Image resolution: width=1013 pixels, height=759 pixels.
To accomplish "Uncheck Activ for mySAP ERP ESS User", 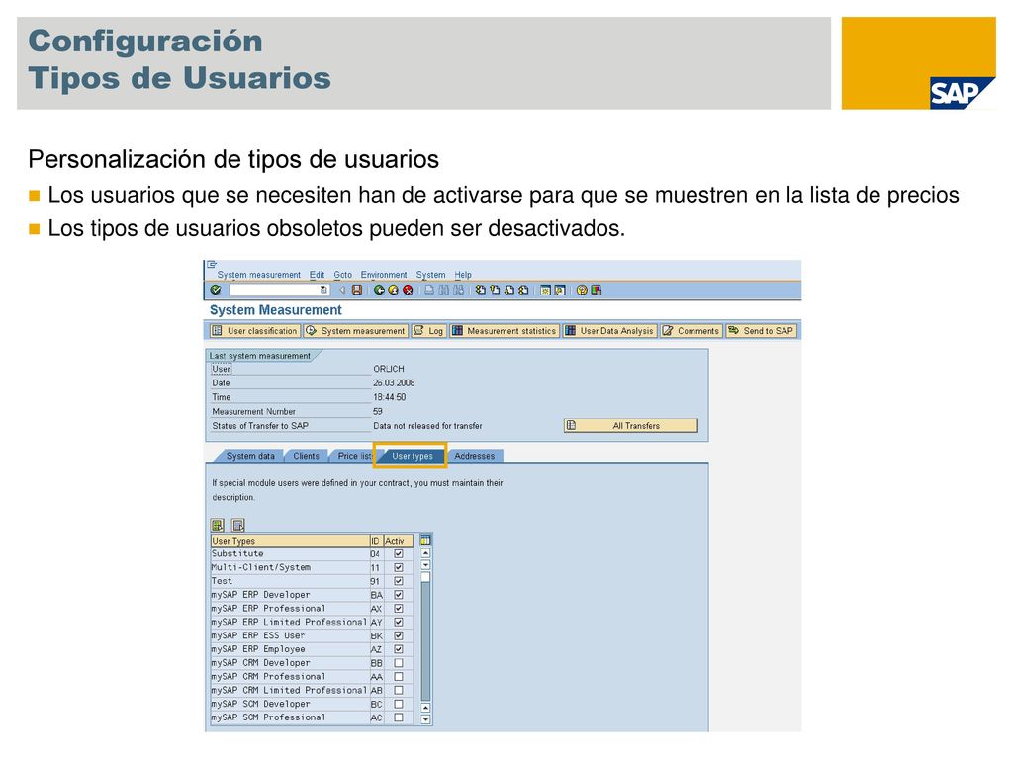I will 399,635.
